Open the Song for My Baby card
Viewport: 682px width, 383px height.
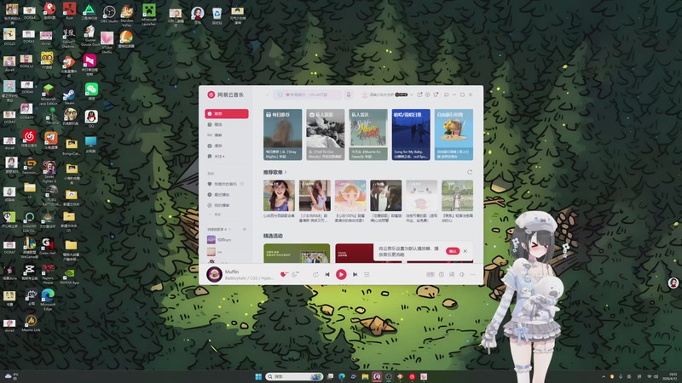coord(411,134)
